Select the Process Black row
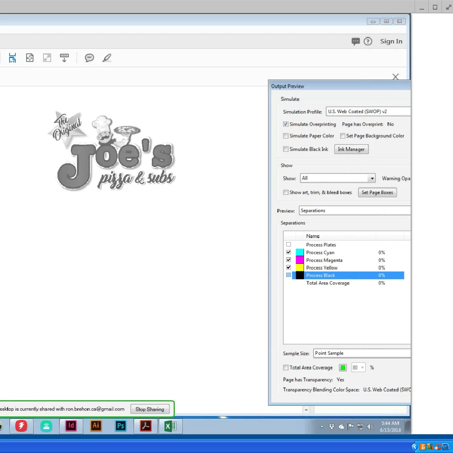This screenshot has height=453, width=453. pyautogui.click(x=348, y=275)
